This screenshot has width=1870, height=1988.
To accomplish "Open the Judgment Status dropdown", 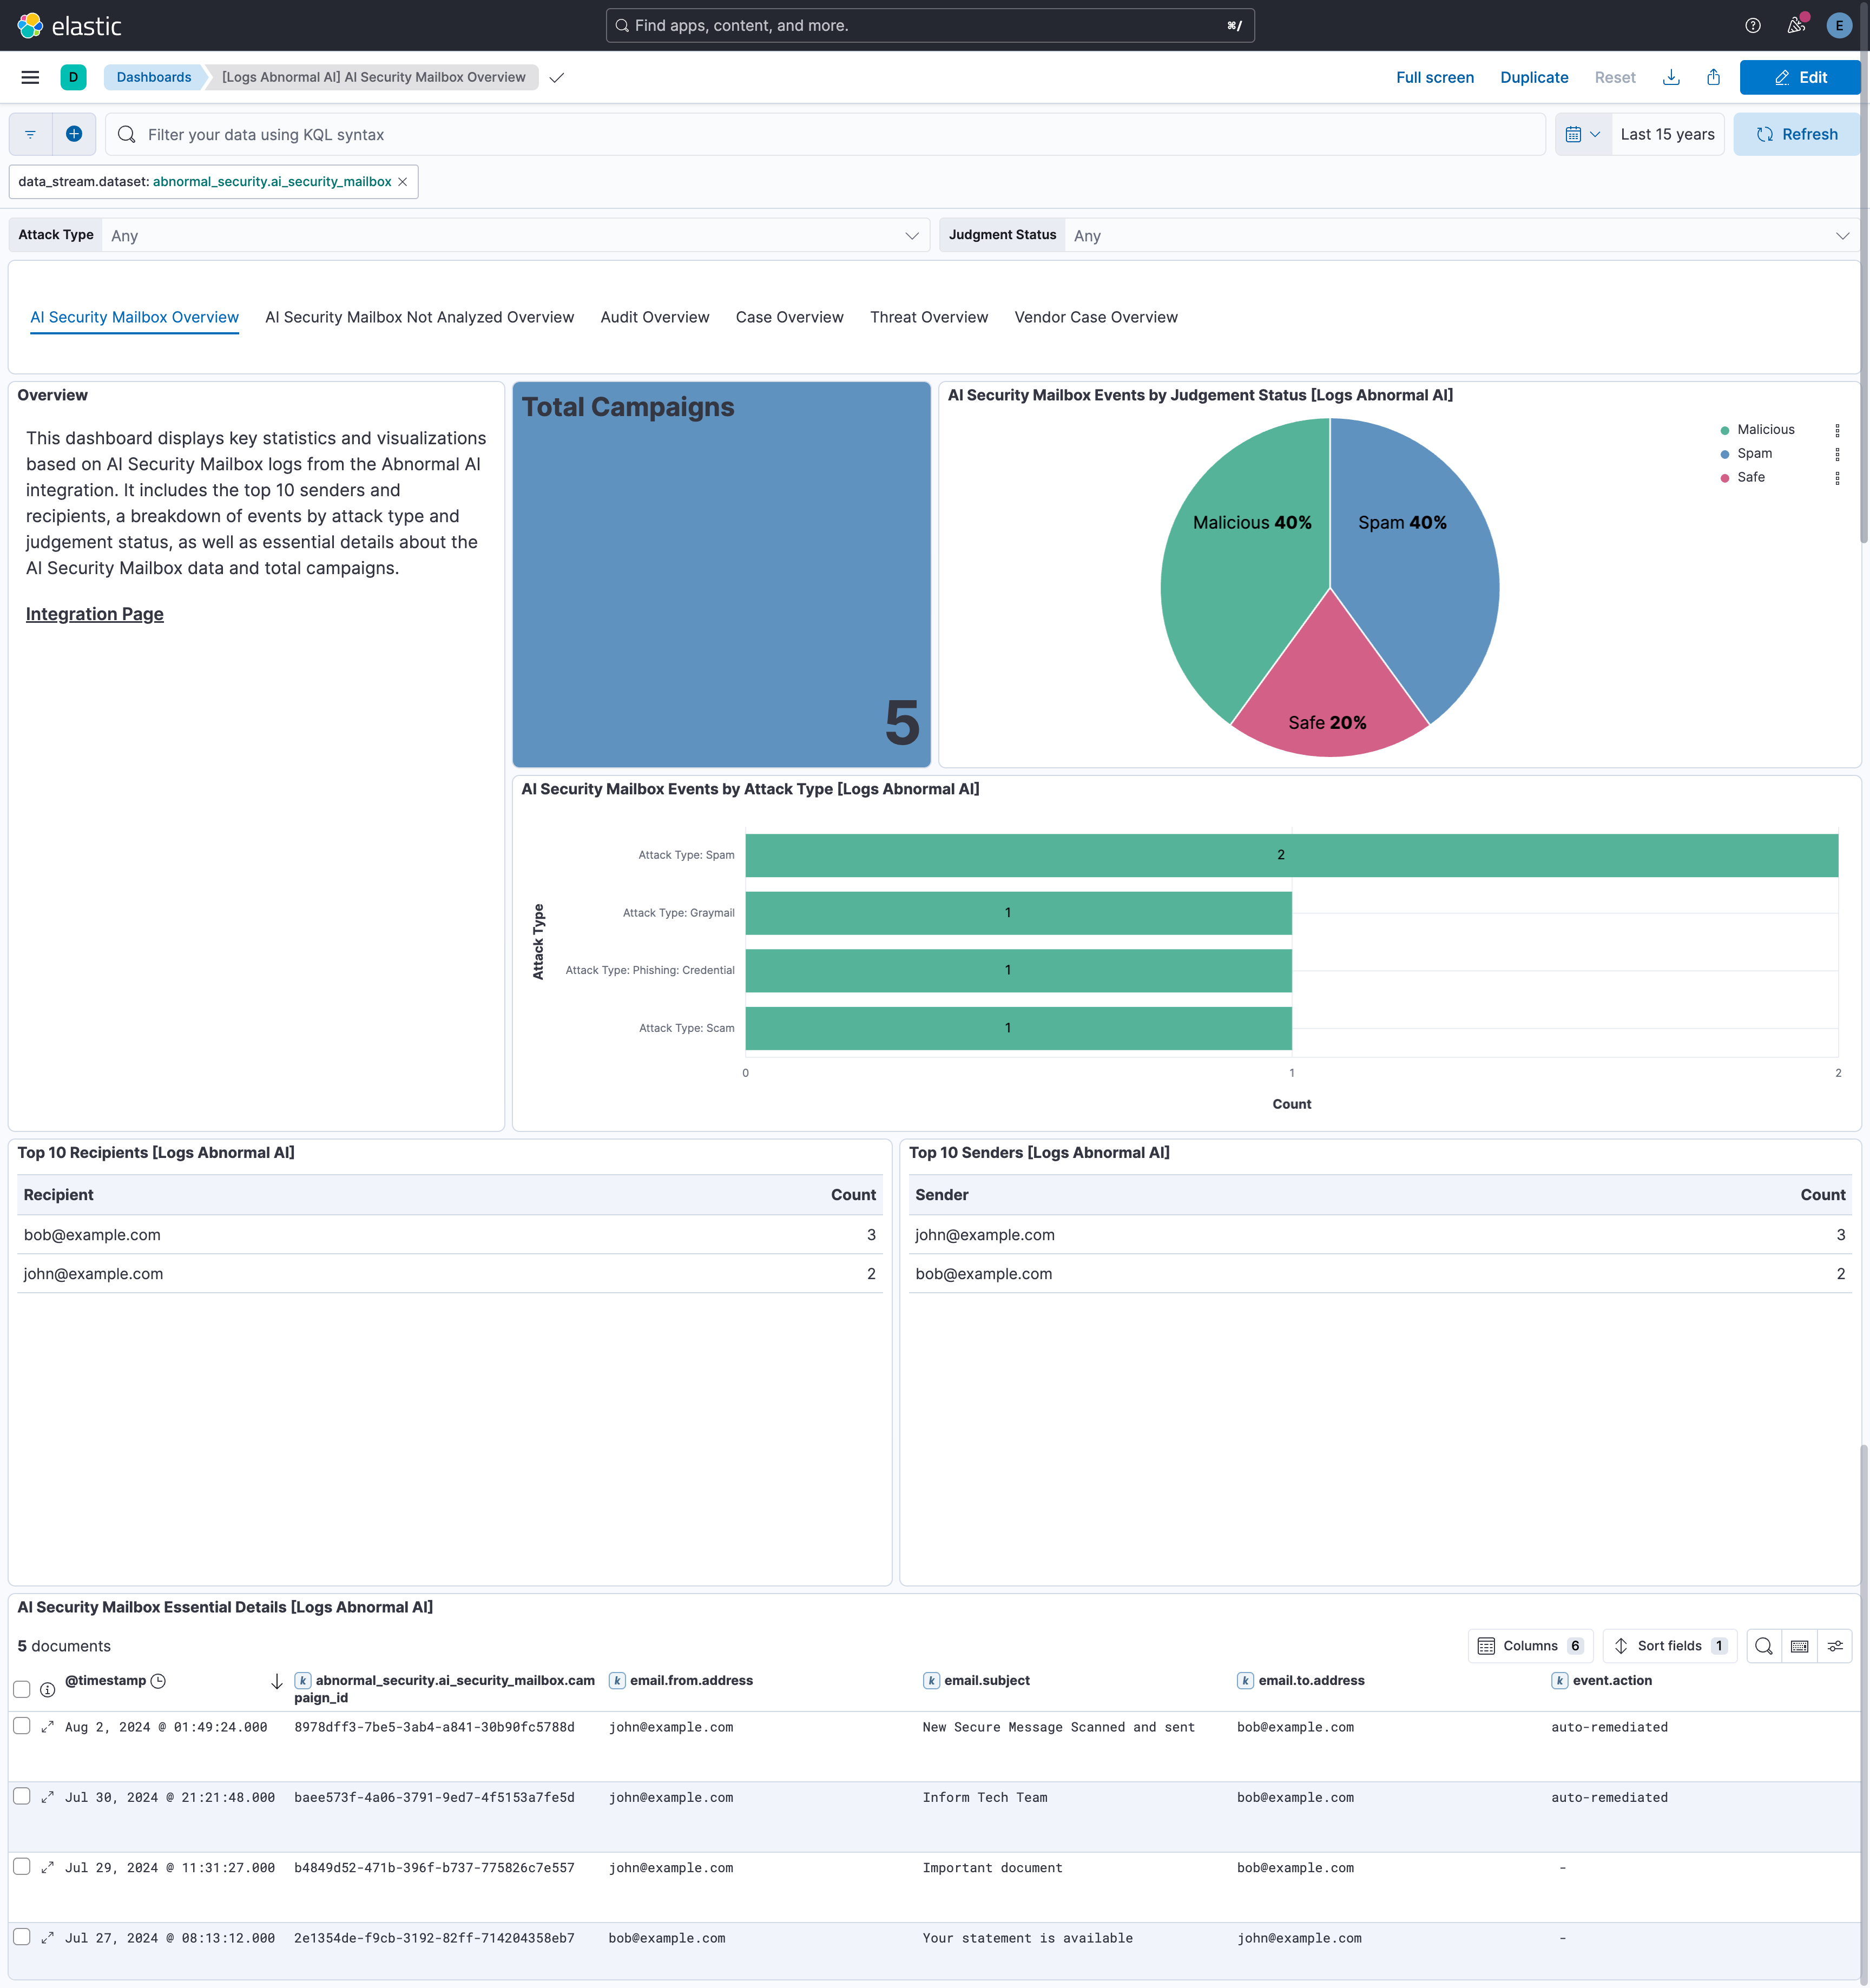I will [x=1843, y=235].
